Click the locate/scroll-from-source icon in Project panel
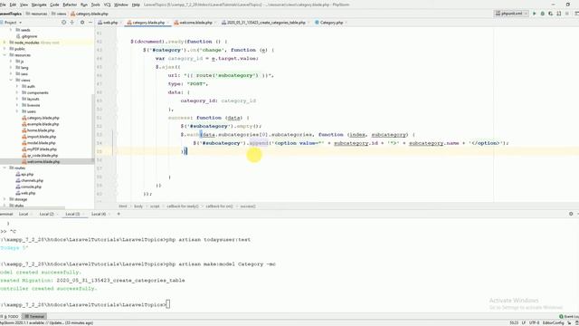Viewport: 579px width, 326px height. pos(63,23)
